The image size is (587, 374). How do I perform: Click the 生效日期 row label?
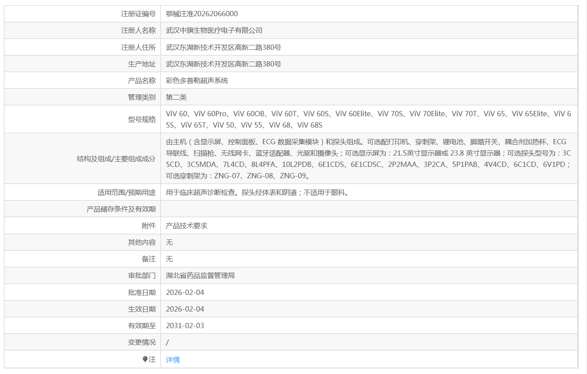142,309
